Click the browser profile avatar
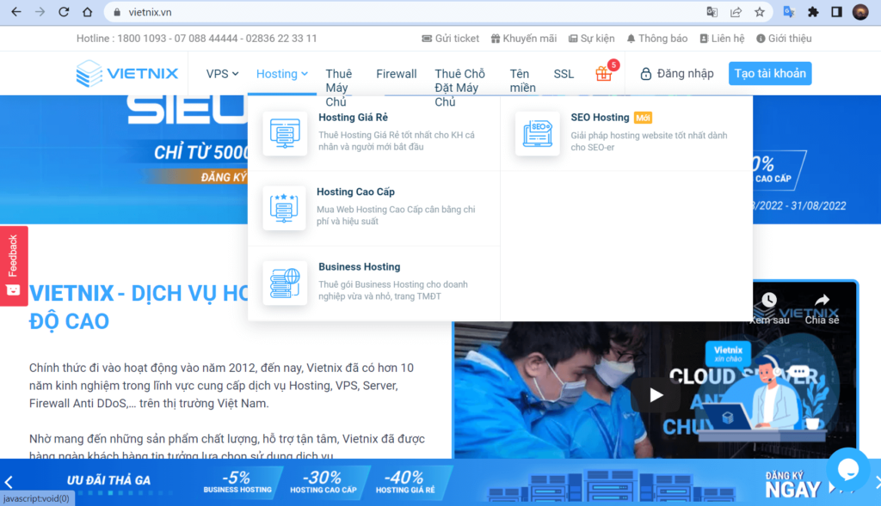The width and height of the screenshot is (881, 506). coord(859,12)
